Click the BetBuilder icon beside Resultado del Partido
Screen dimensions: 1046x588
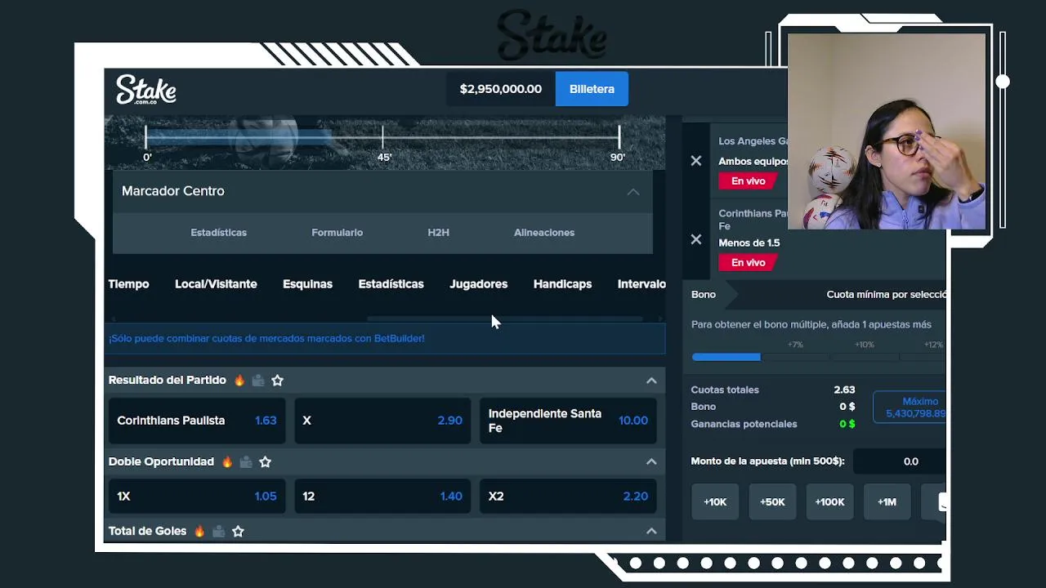(258, 381)
